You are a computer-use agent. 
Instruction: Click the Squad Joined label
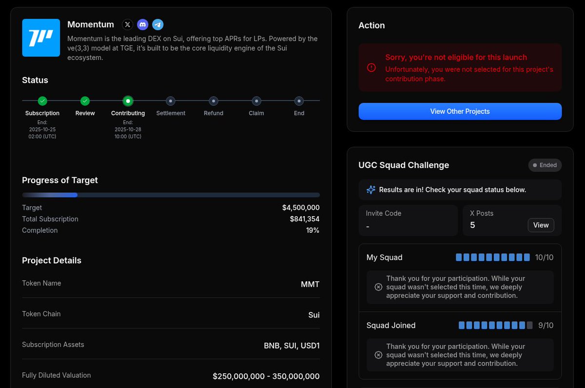(x=391, y=325)
